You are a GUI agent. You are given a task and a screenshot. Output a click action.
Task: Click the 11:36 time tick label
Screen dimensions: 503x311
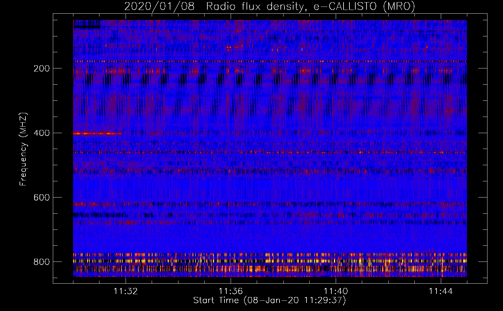(x=231, y=291)
